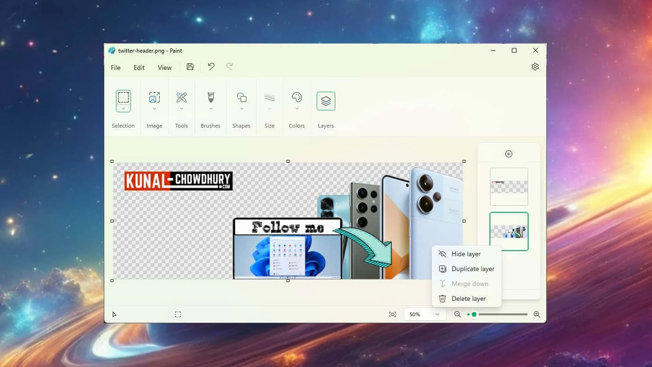The width and height of the screenshot is (652, 367).
Task: Choose Duplicate layer from context menu
Action: 467,269
